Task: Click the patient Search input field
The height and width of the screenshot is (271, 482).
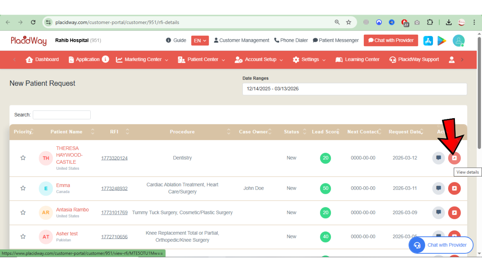Action: (x=62, y=115)
